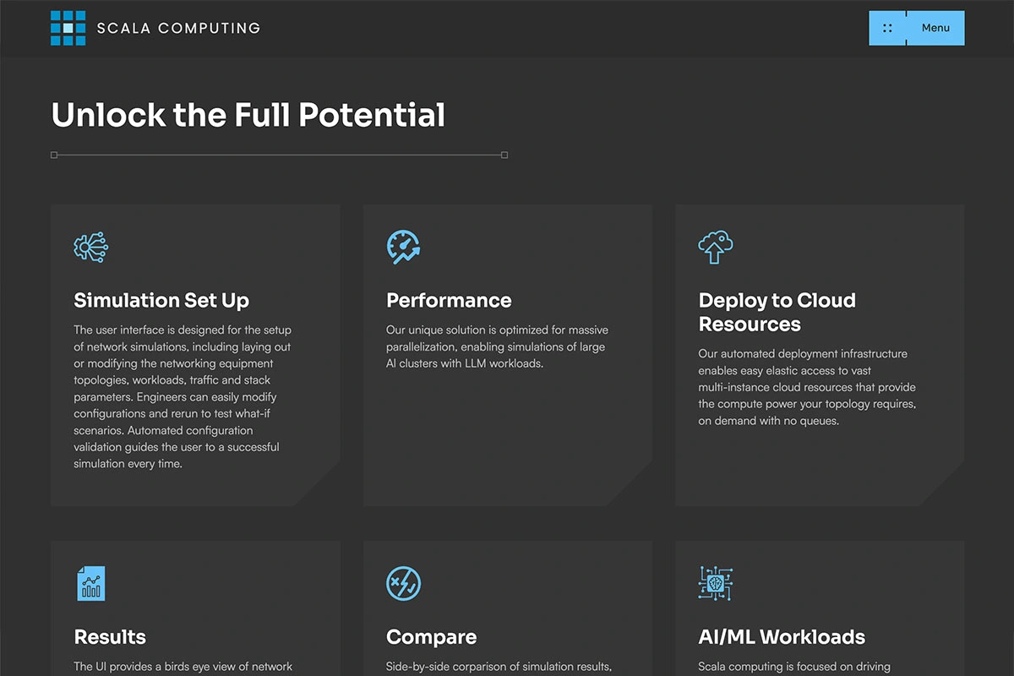This screenshot has height=676, width=1014.
Task: Click the Simulation Set Up description paragraph
Action: point(182,396)
